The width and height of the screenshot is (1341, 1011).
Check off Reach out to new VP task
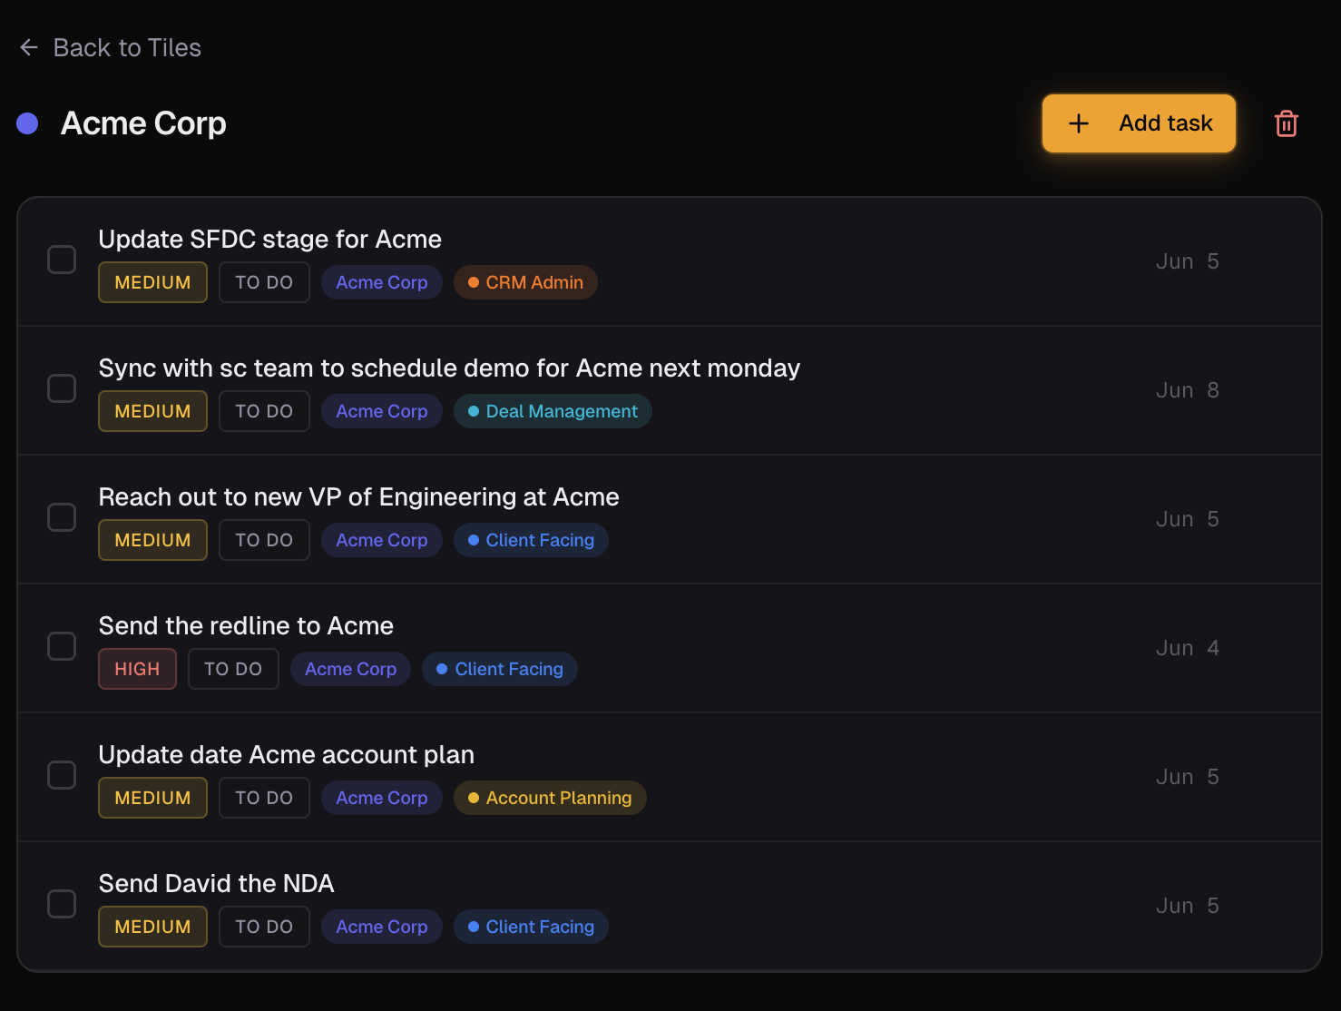62,517
